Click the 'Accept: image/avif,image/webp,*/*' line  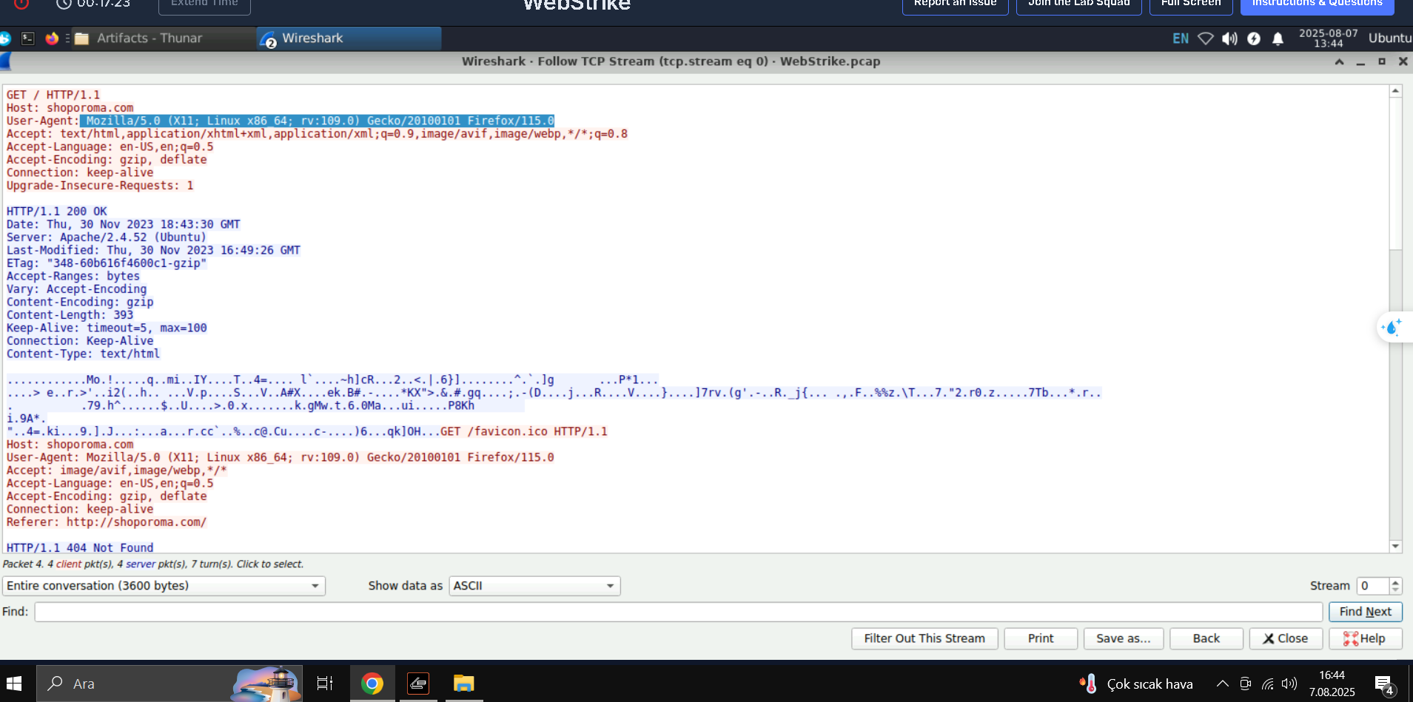[x=117, y=470]
